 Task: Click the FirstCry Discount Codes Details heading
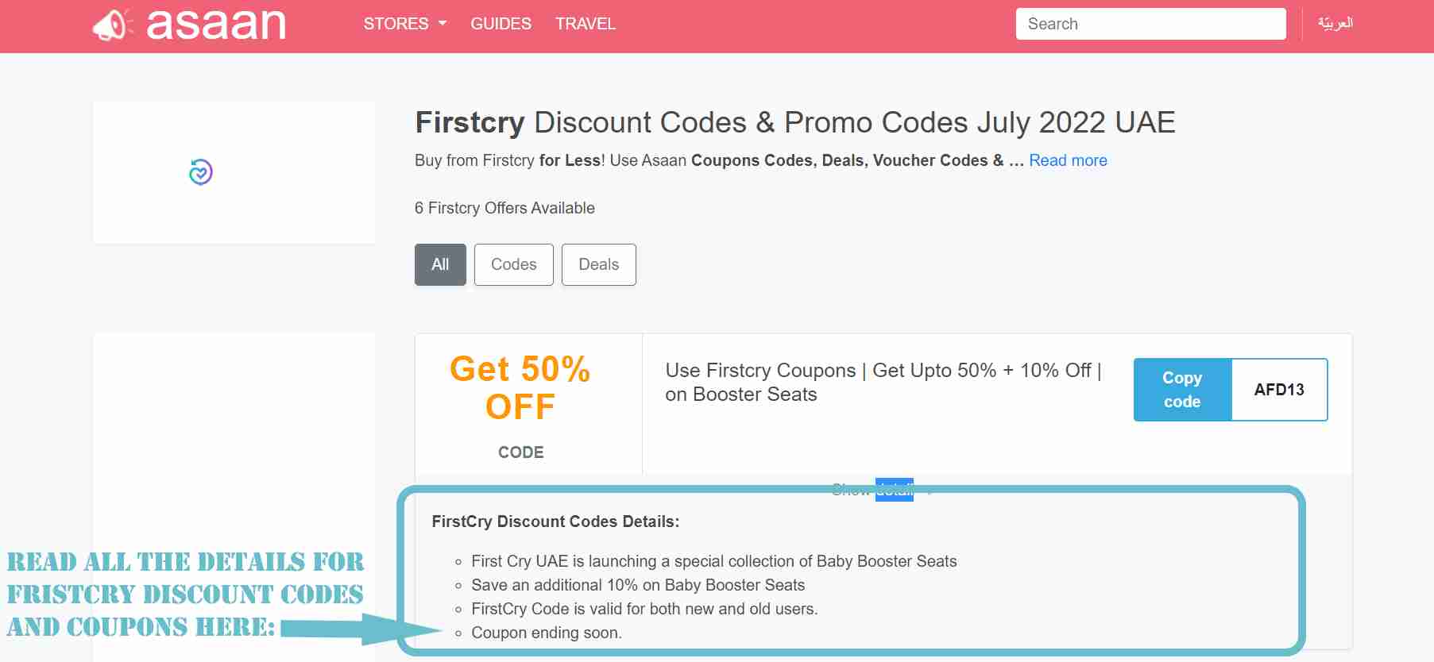tap(555, 522)
